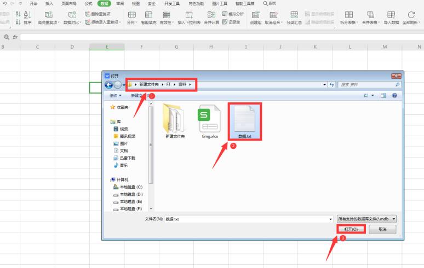Click the 有效性 ribbon icon
The height and width of the screenshot is (268, 424).
167,15
